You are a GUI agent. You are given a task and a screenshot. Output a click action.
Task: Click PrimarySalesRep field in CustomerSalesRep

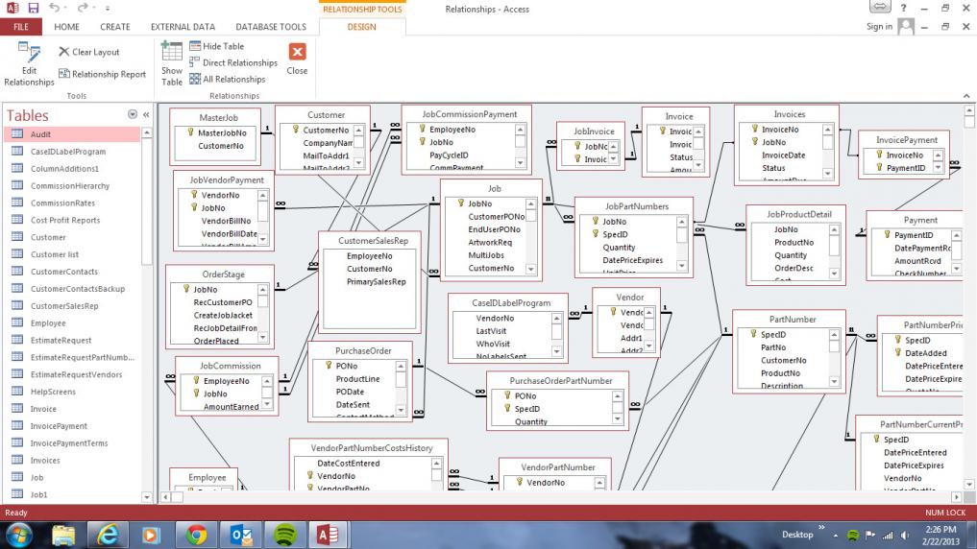coord(377,282)
